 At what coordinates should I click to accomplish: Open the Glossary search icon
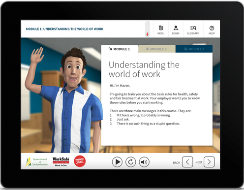point(193,28)
